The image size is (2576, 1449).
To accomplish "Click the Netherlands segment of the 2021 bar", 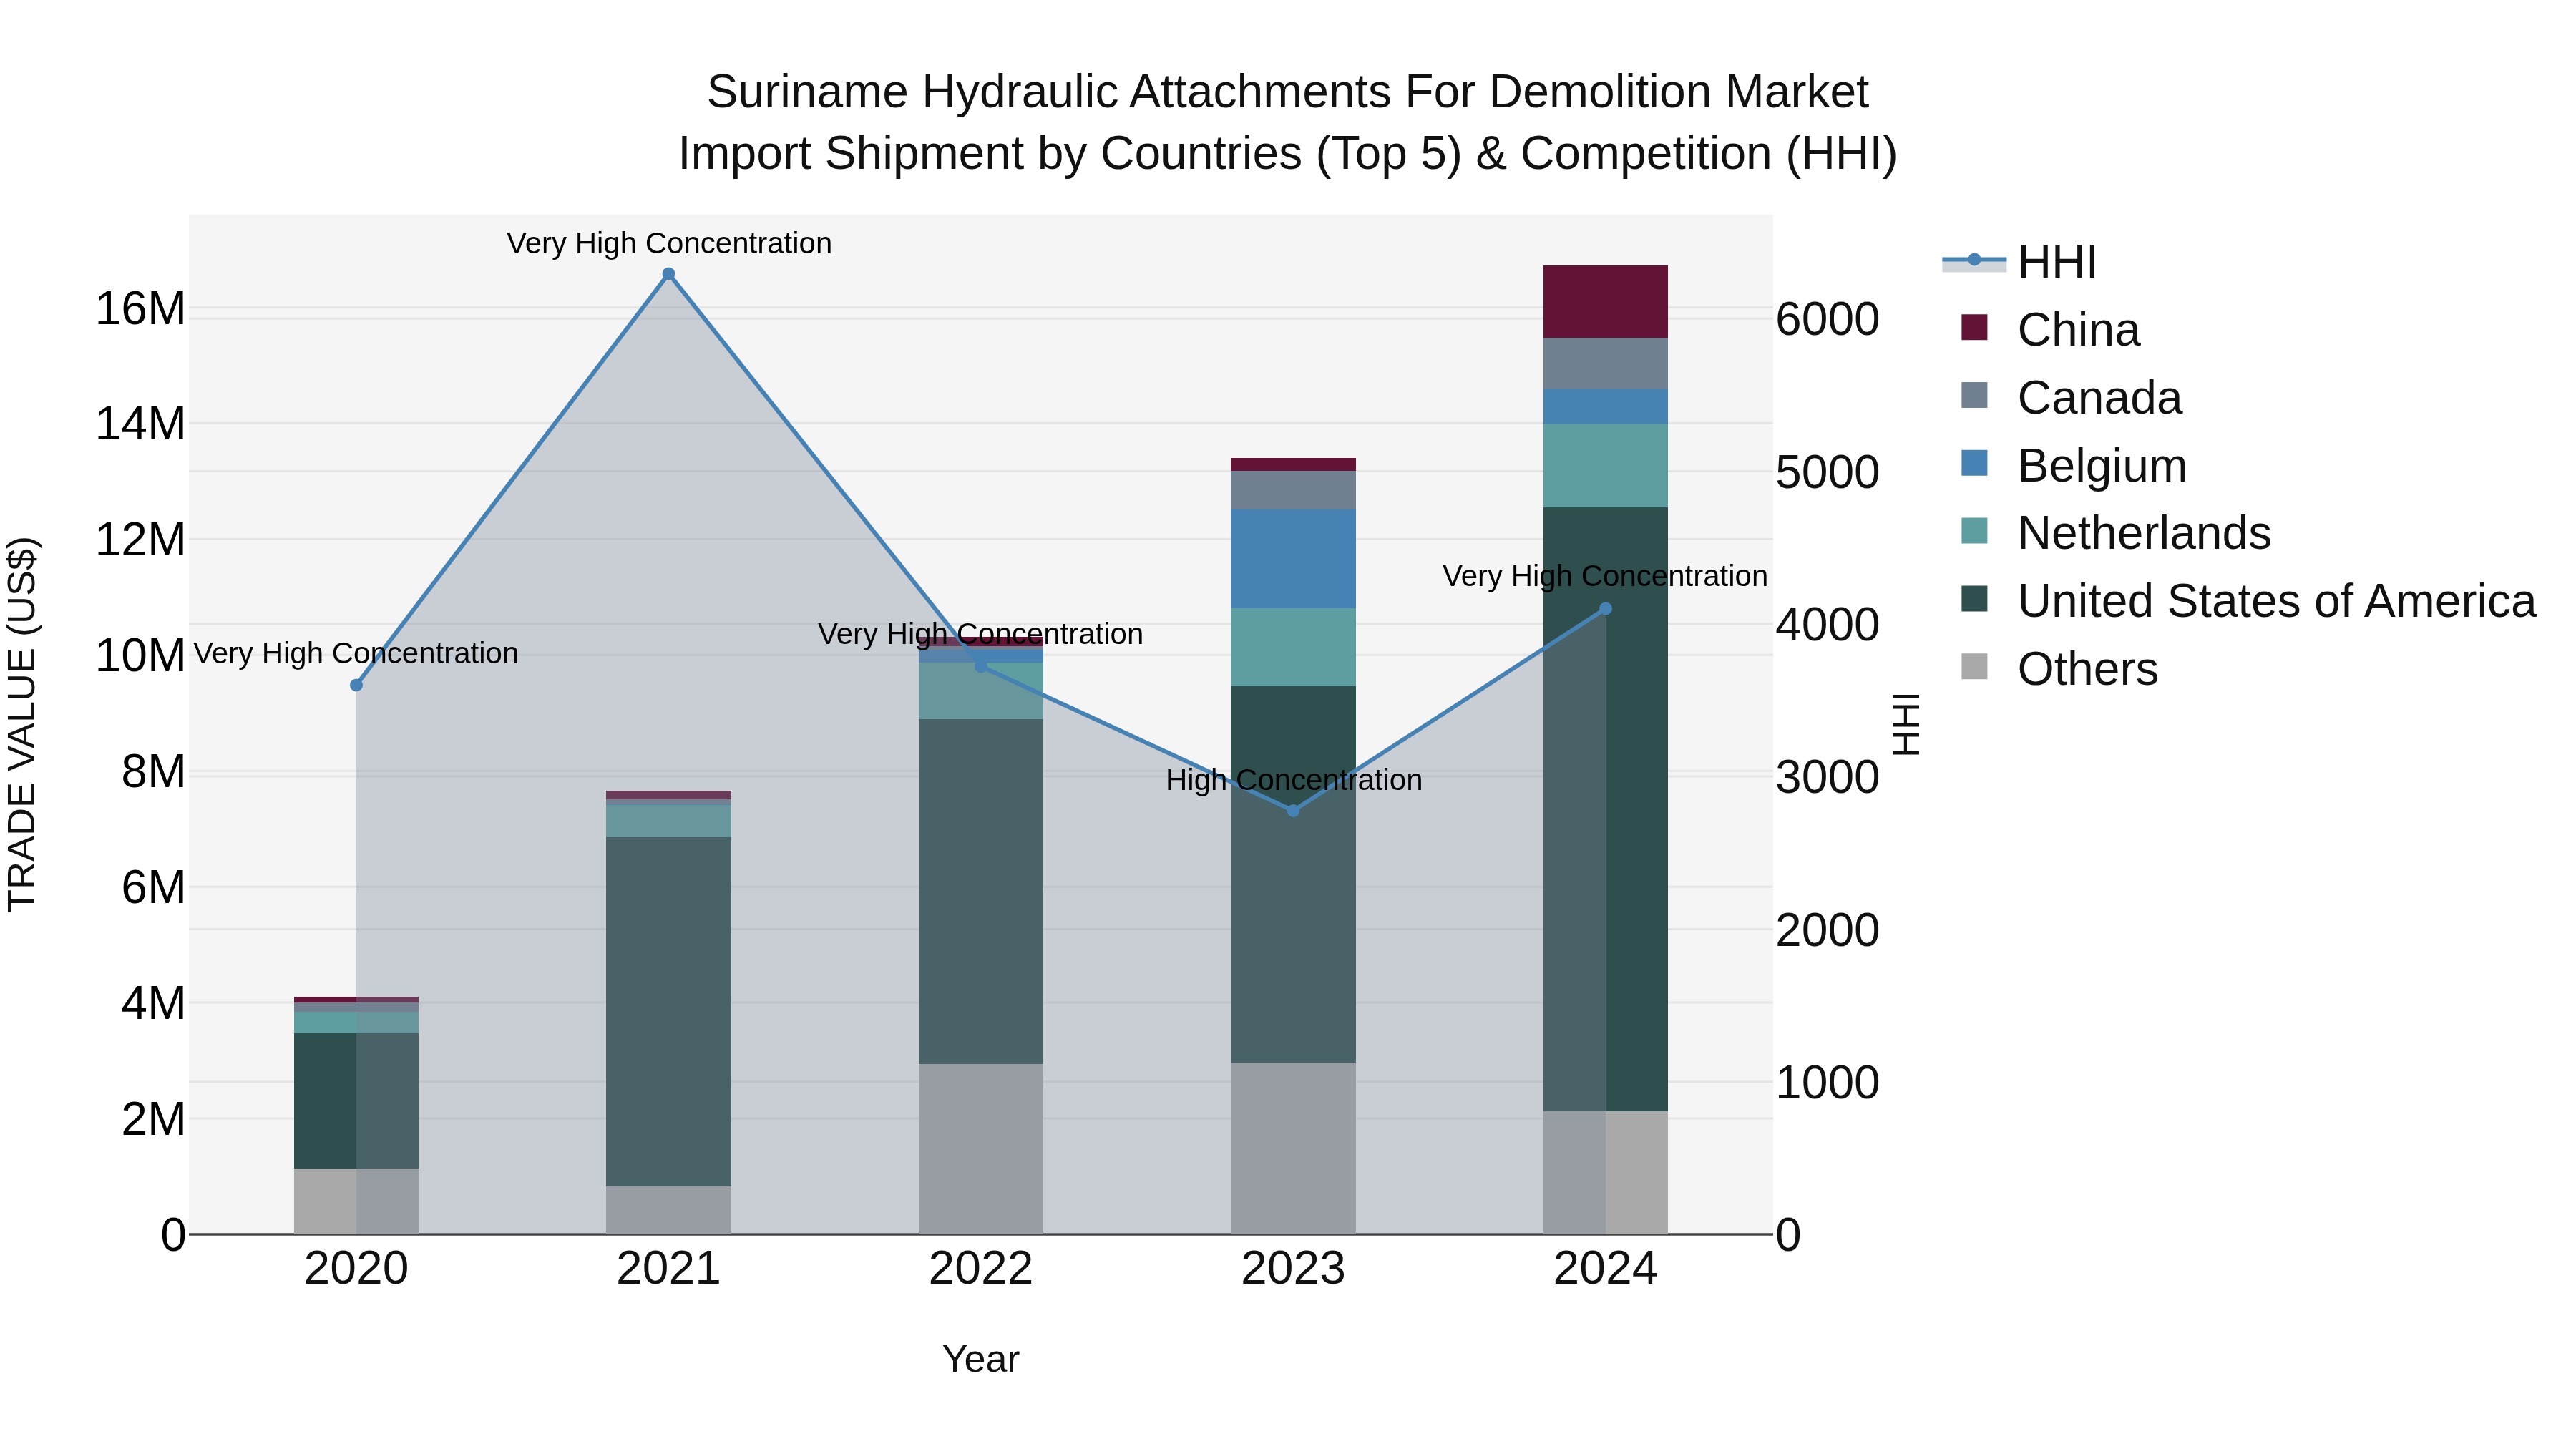I will point(669,822).
